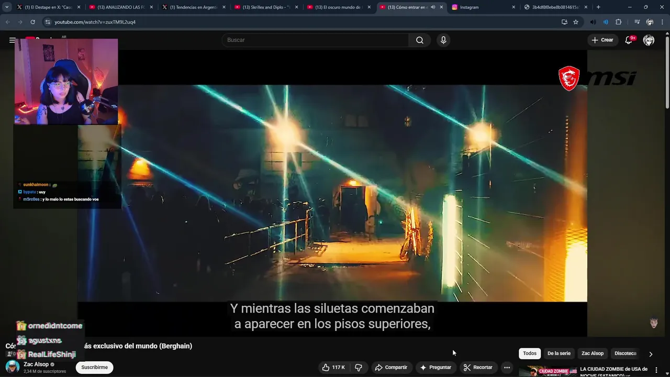This screenshot has width=670, height=377.
Task: Bookmark this page with star icon
Action: pos(576,22)
